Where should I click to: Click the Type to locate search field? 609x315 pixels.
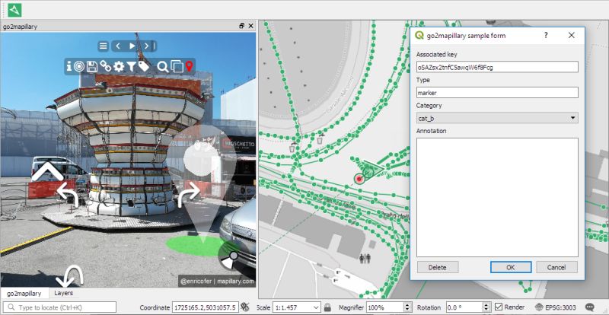59,307
